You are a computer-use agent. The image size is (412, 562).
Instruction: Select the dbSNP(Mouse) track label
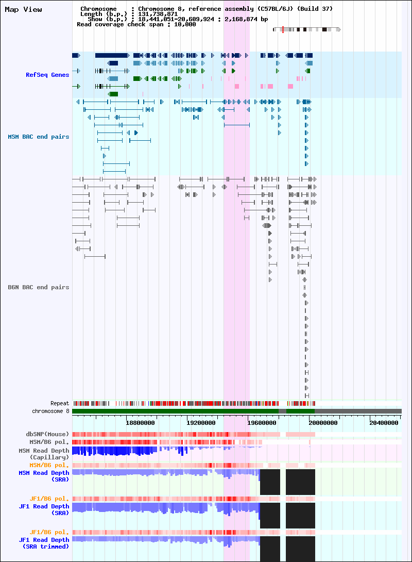point(47,434)
